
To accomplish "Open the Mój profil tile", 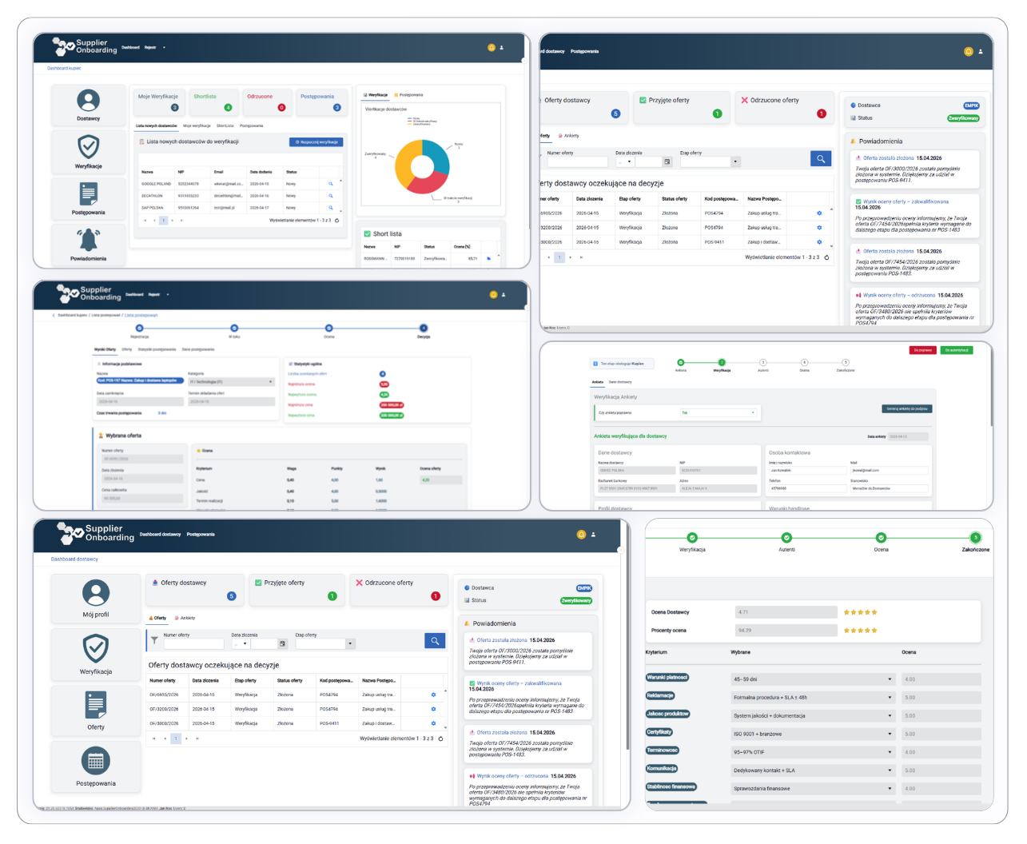I will point(96,598).
